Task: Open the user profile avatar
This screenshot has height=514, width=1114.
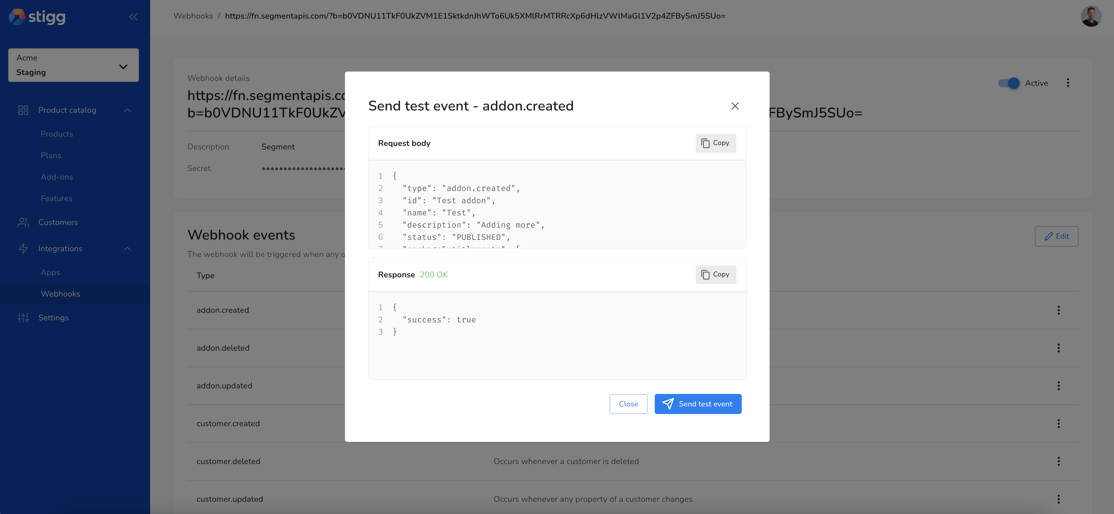Action: coord(1091,17)
